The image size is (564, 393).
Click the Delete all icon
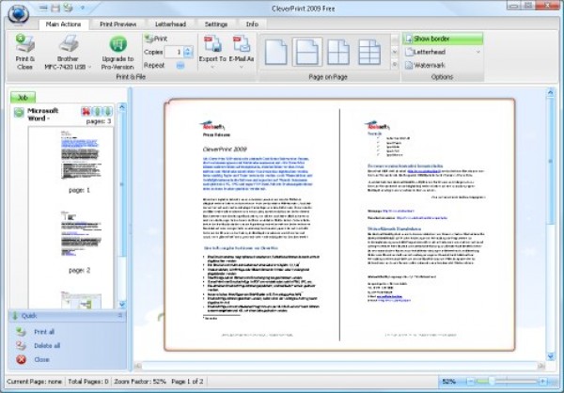tap(21, 345)
